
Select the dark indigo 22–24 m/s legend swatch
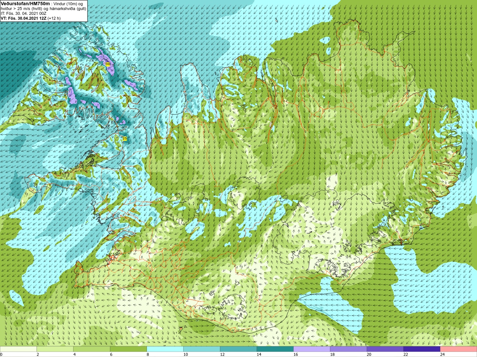422,349
